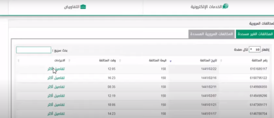Select the المخالفات الغير مسددة tab

point(255,34)
